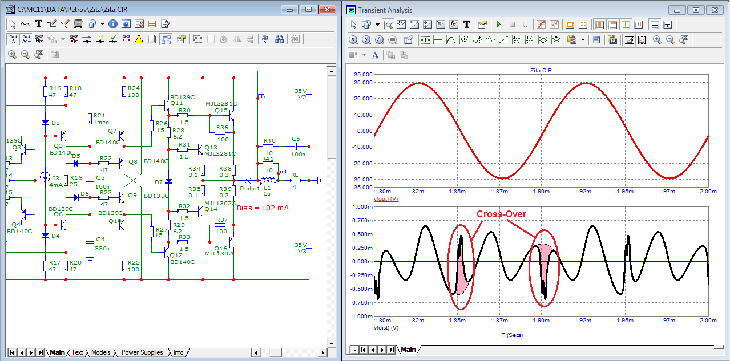
Task: Open the Info mode blue icon
Action: [x=112, y=24]
